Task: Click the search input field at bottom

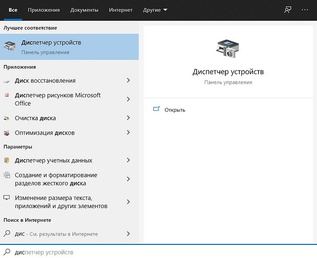Action: coord(151,252)
